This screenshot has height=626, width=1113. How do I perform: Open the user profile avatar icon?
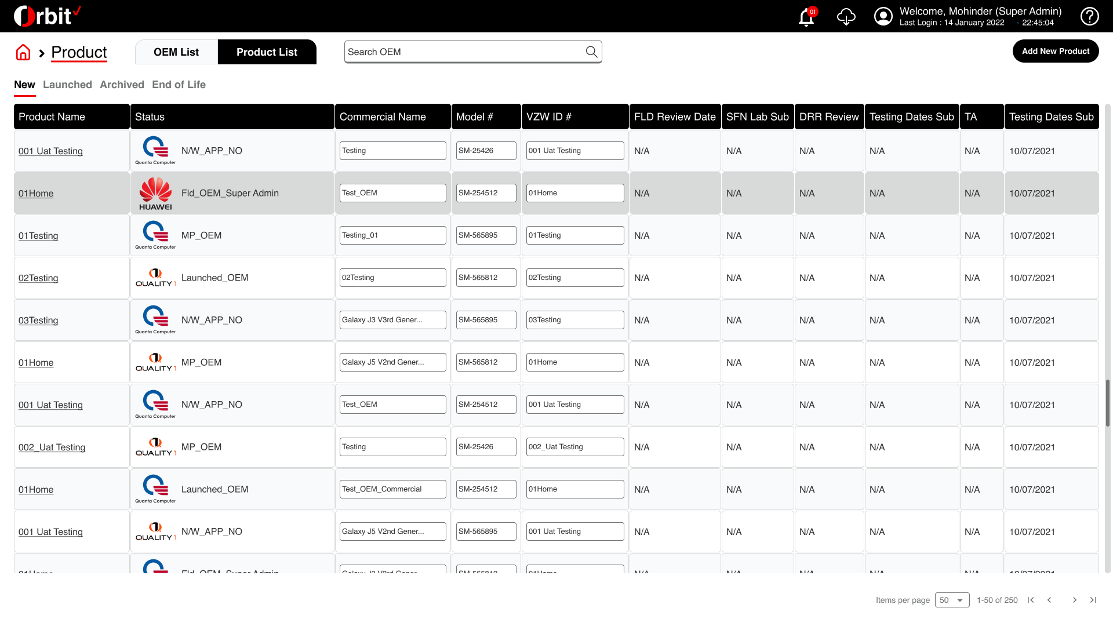[883, 16]
